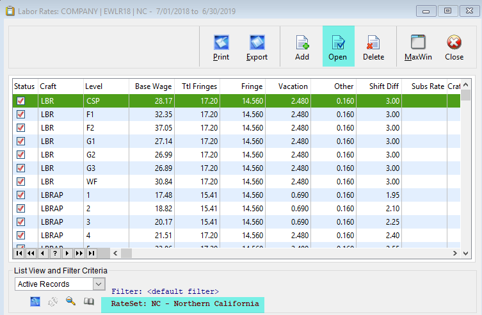Screen dimensions: 482x315
Task: Export the labor rates list
Action: coord(257,47)
